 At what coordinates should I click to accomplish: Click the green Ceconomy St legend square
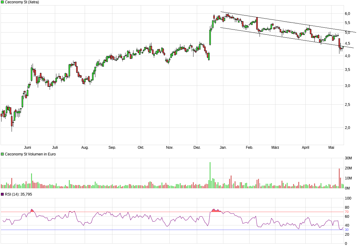click(2, 2)
